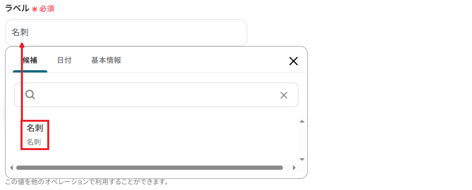
Task: Click the magnifying glass search icon
Action: pos(30,95)
